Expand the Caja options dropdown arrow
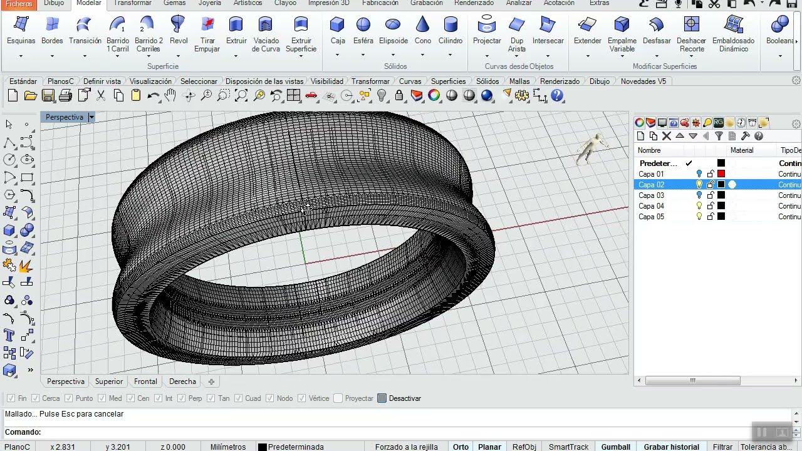Viewport: 802px width, 451px height. (338, 56)
